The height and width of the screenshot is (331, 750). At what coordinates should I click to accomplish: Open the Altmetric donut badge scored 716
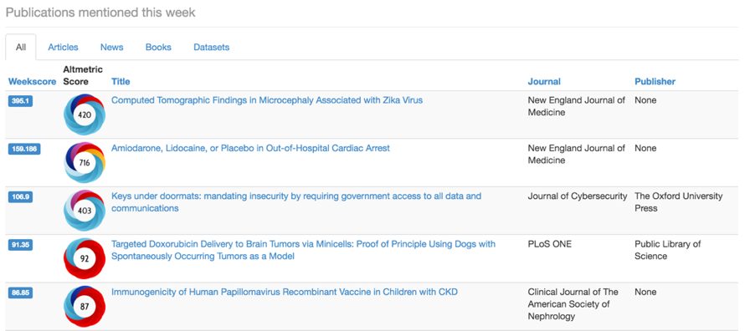(x=85, y=162)
